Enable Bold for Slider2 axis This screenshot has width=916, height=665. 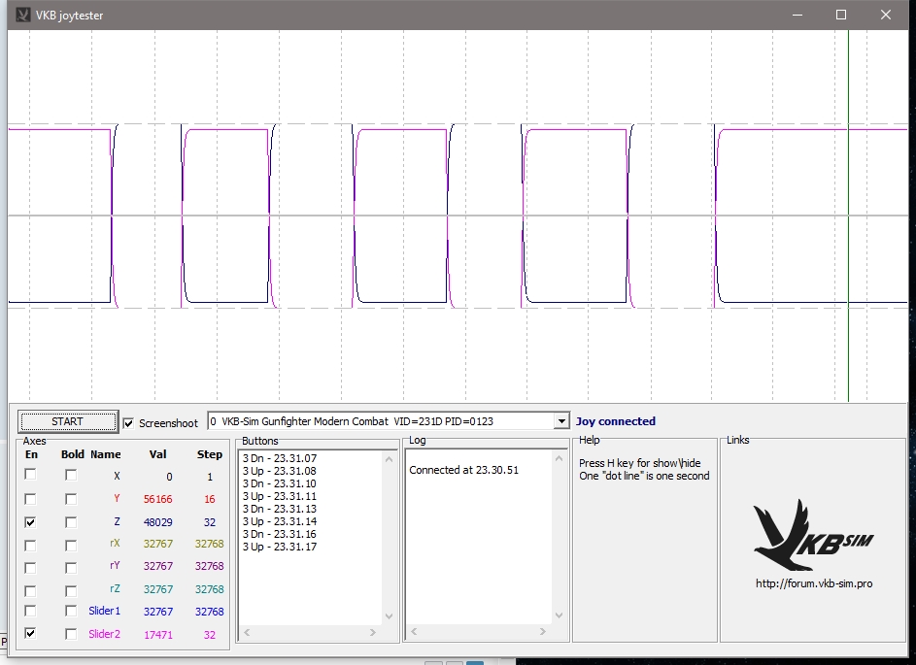pyautogui.click(x=71, y=634)
